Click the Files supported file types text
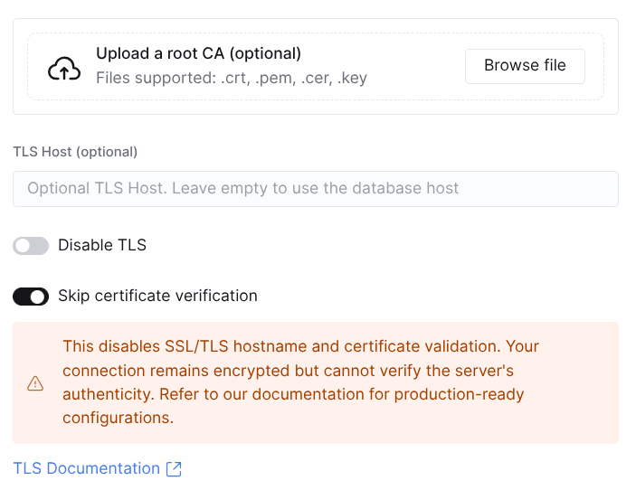636x490 pixels. coord(232,78)
